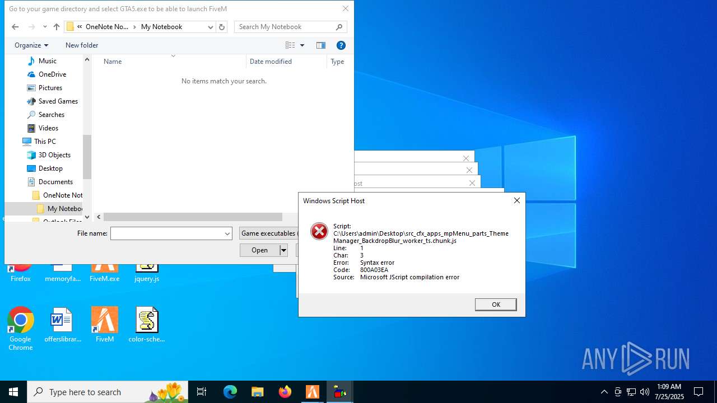
Task: Open the Windows Start menu
Action: [13, 392]
